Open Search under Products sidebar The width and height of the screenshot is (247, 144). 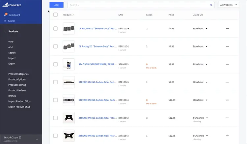click(12, 53)
